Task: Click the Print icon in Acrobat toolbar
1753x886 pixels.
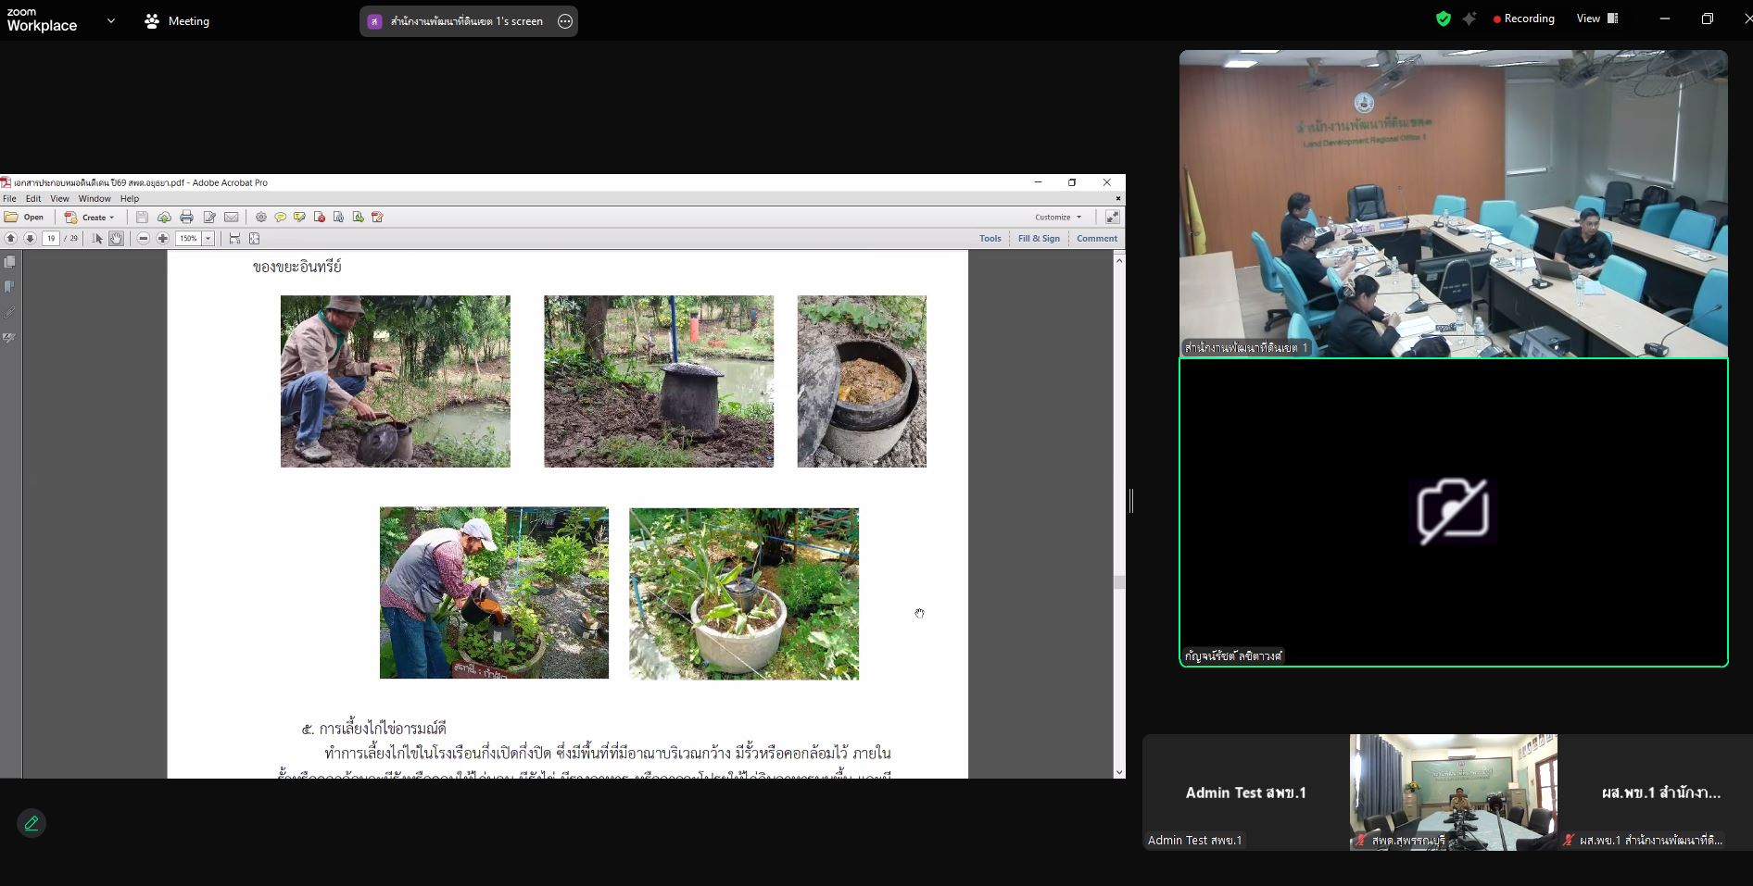Action: coord(186,218)
